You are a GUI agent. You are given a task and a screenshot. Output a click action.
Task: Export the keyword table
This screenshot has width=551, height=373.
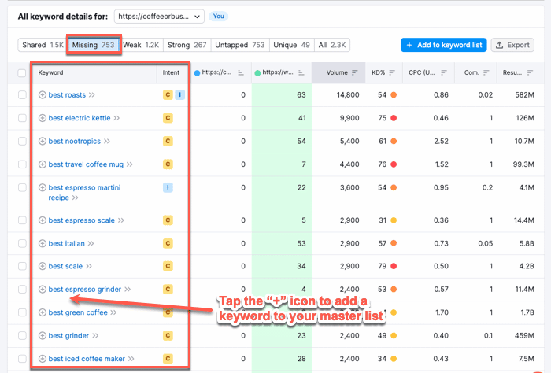(x=512, y=46)
